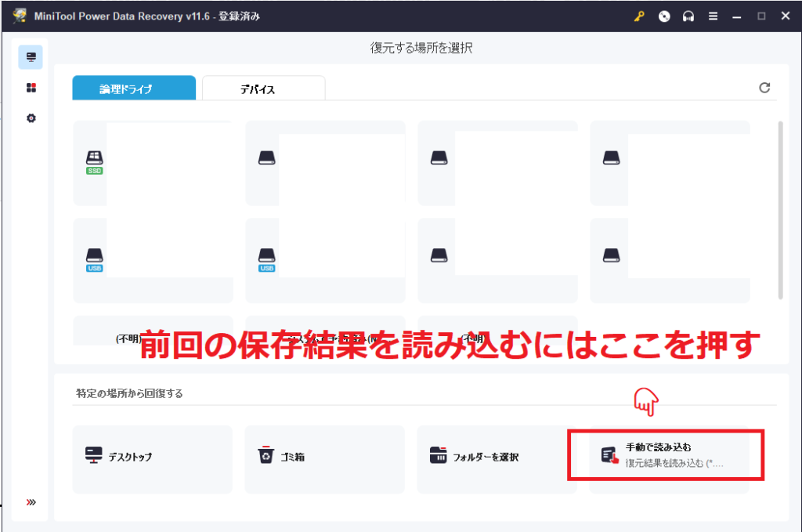Minimize the MiniTool window
Viewport: 802px width, 532px height.
click(736, 16)
